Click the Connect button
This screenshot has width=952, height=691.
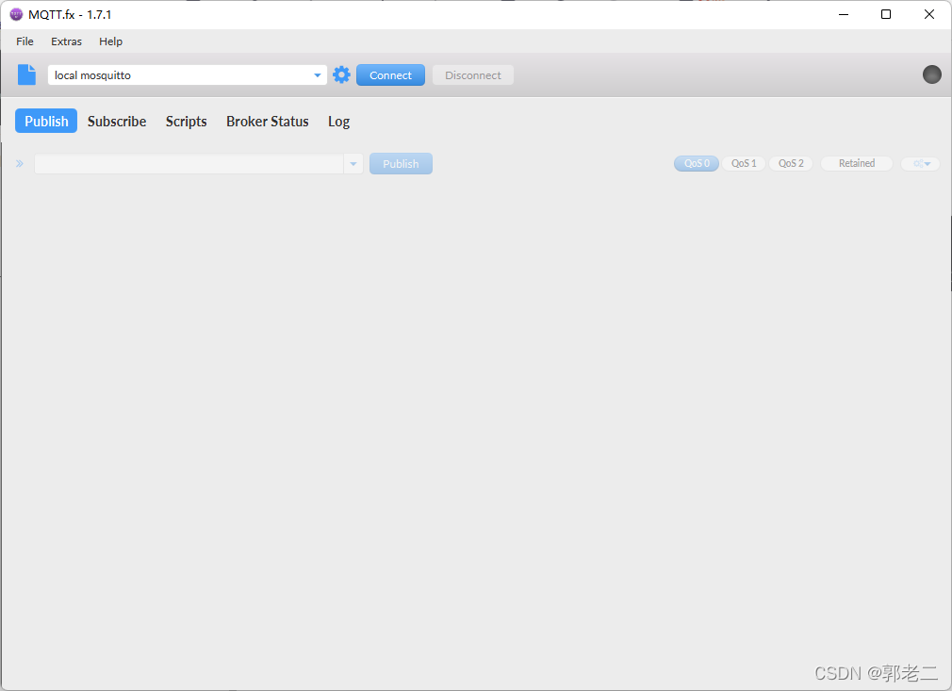[x=390, y=74]
